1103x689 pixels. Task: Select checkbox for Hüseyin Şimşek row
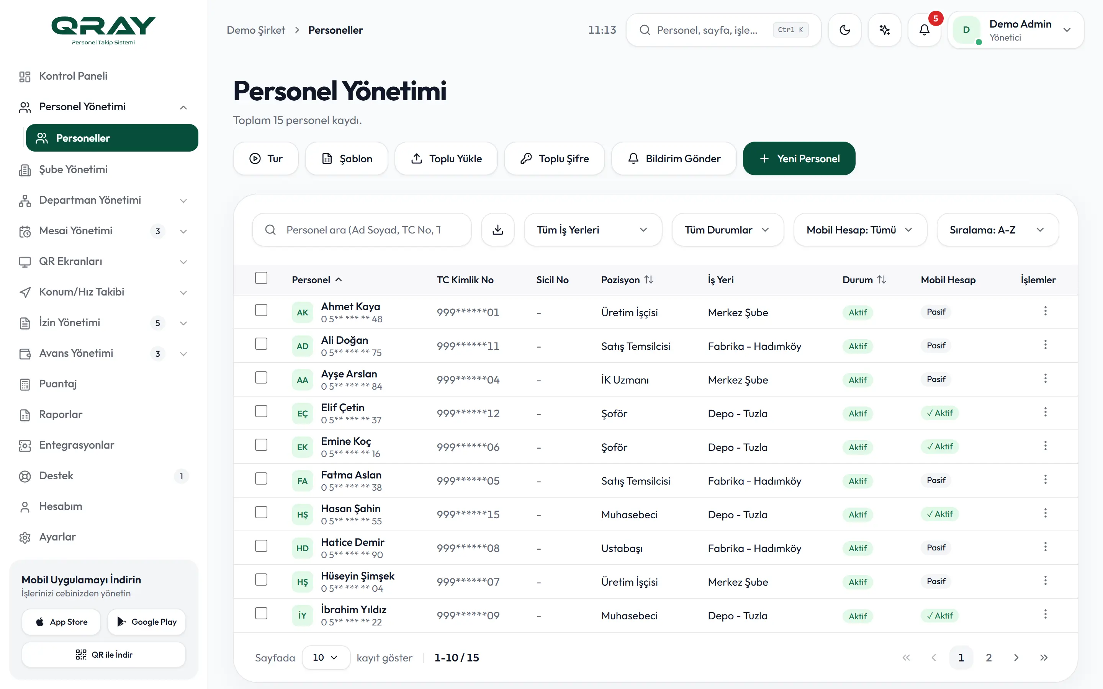pos(261,580)
